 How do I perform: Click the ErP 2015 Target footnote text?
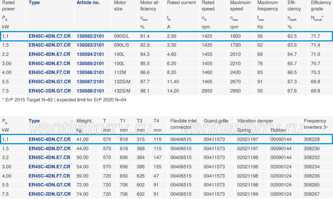(x=64, y=100)
